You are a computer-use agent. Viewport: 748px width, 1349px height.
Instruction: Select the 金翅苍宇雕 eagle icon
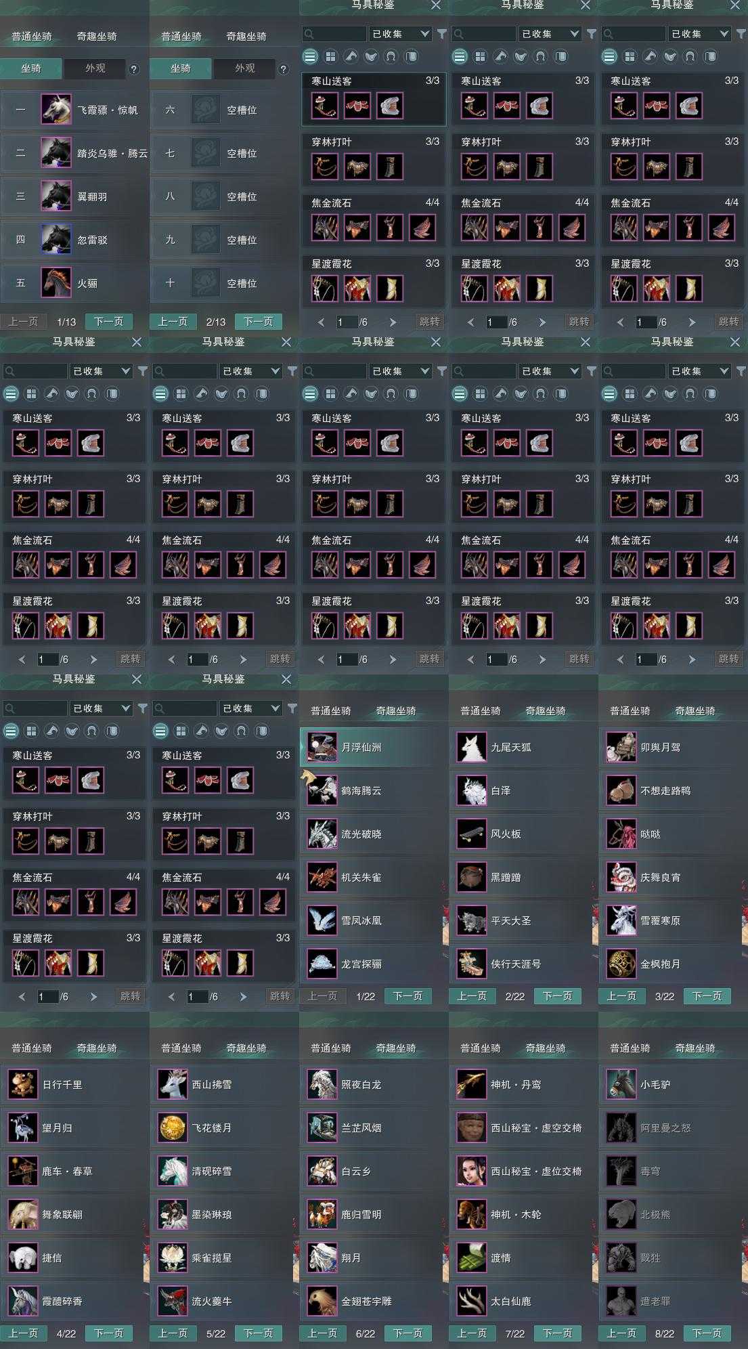(322, 1301)
